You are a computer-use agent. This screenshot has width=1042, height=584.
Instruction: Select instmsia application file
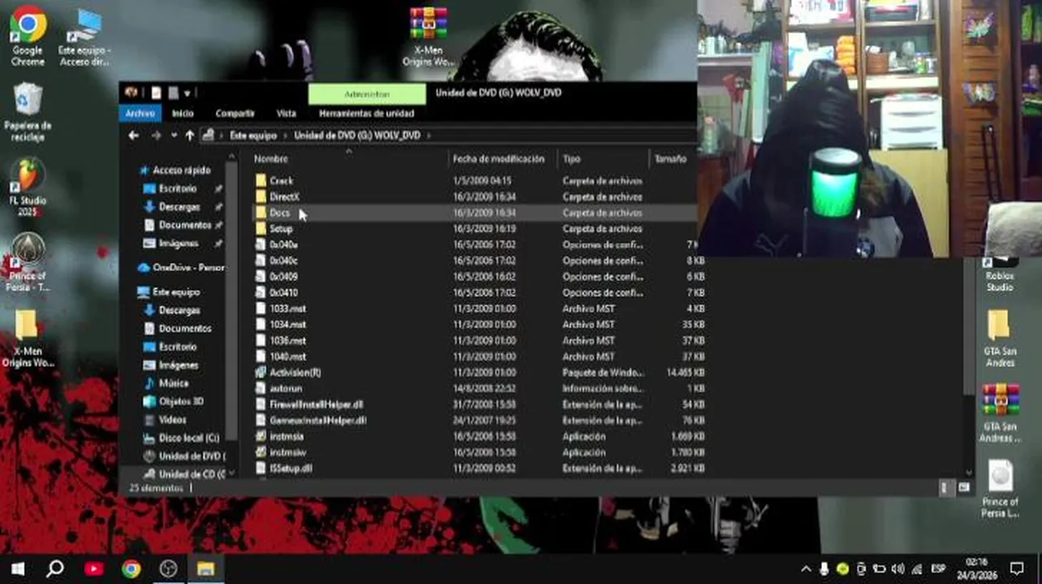click(x=286, y=436)
